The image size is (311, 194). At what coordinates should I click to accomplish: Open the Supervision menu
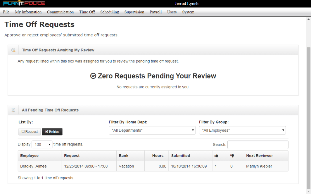point(134,12)
